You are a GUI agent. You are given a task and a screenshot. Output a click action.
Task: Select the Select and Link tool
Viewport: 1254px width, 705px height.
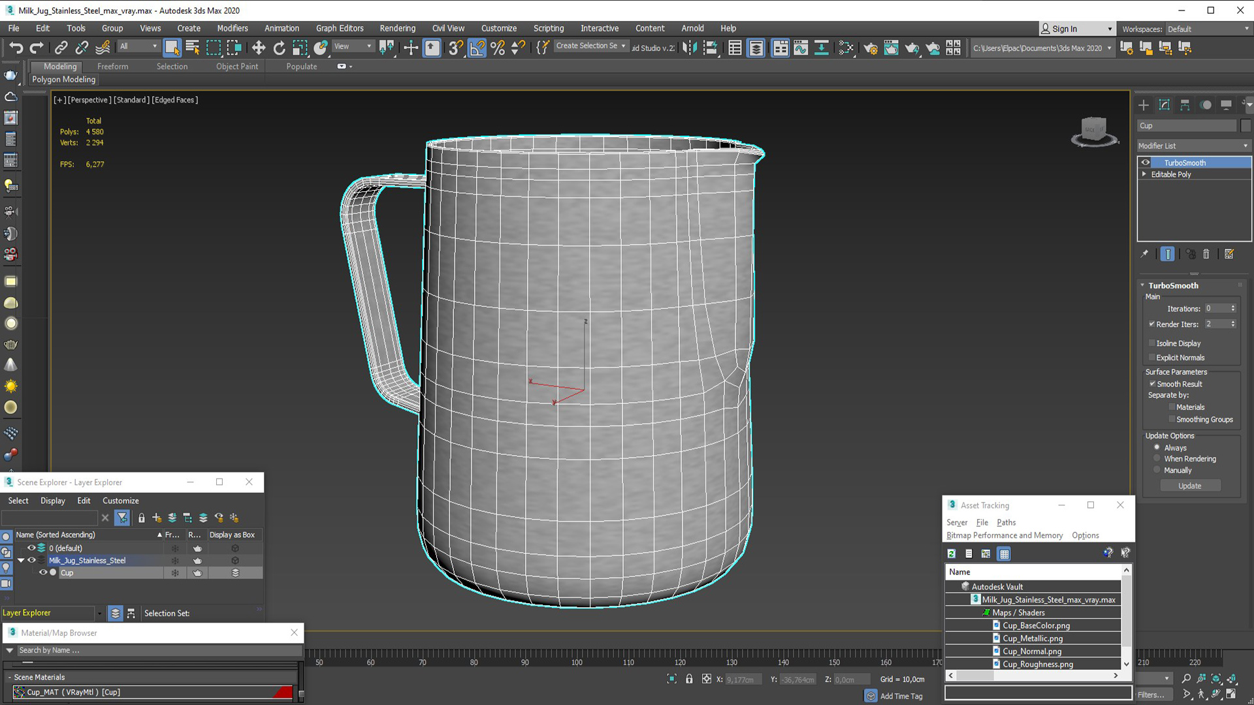(61, 48)
